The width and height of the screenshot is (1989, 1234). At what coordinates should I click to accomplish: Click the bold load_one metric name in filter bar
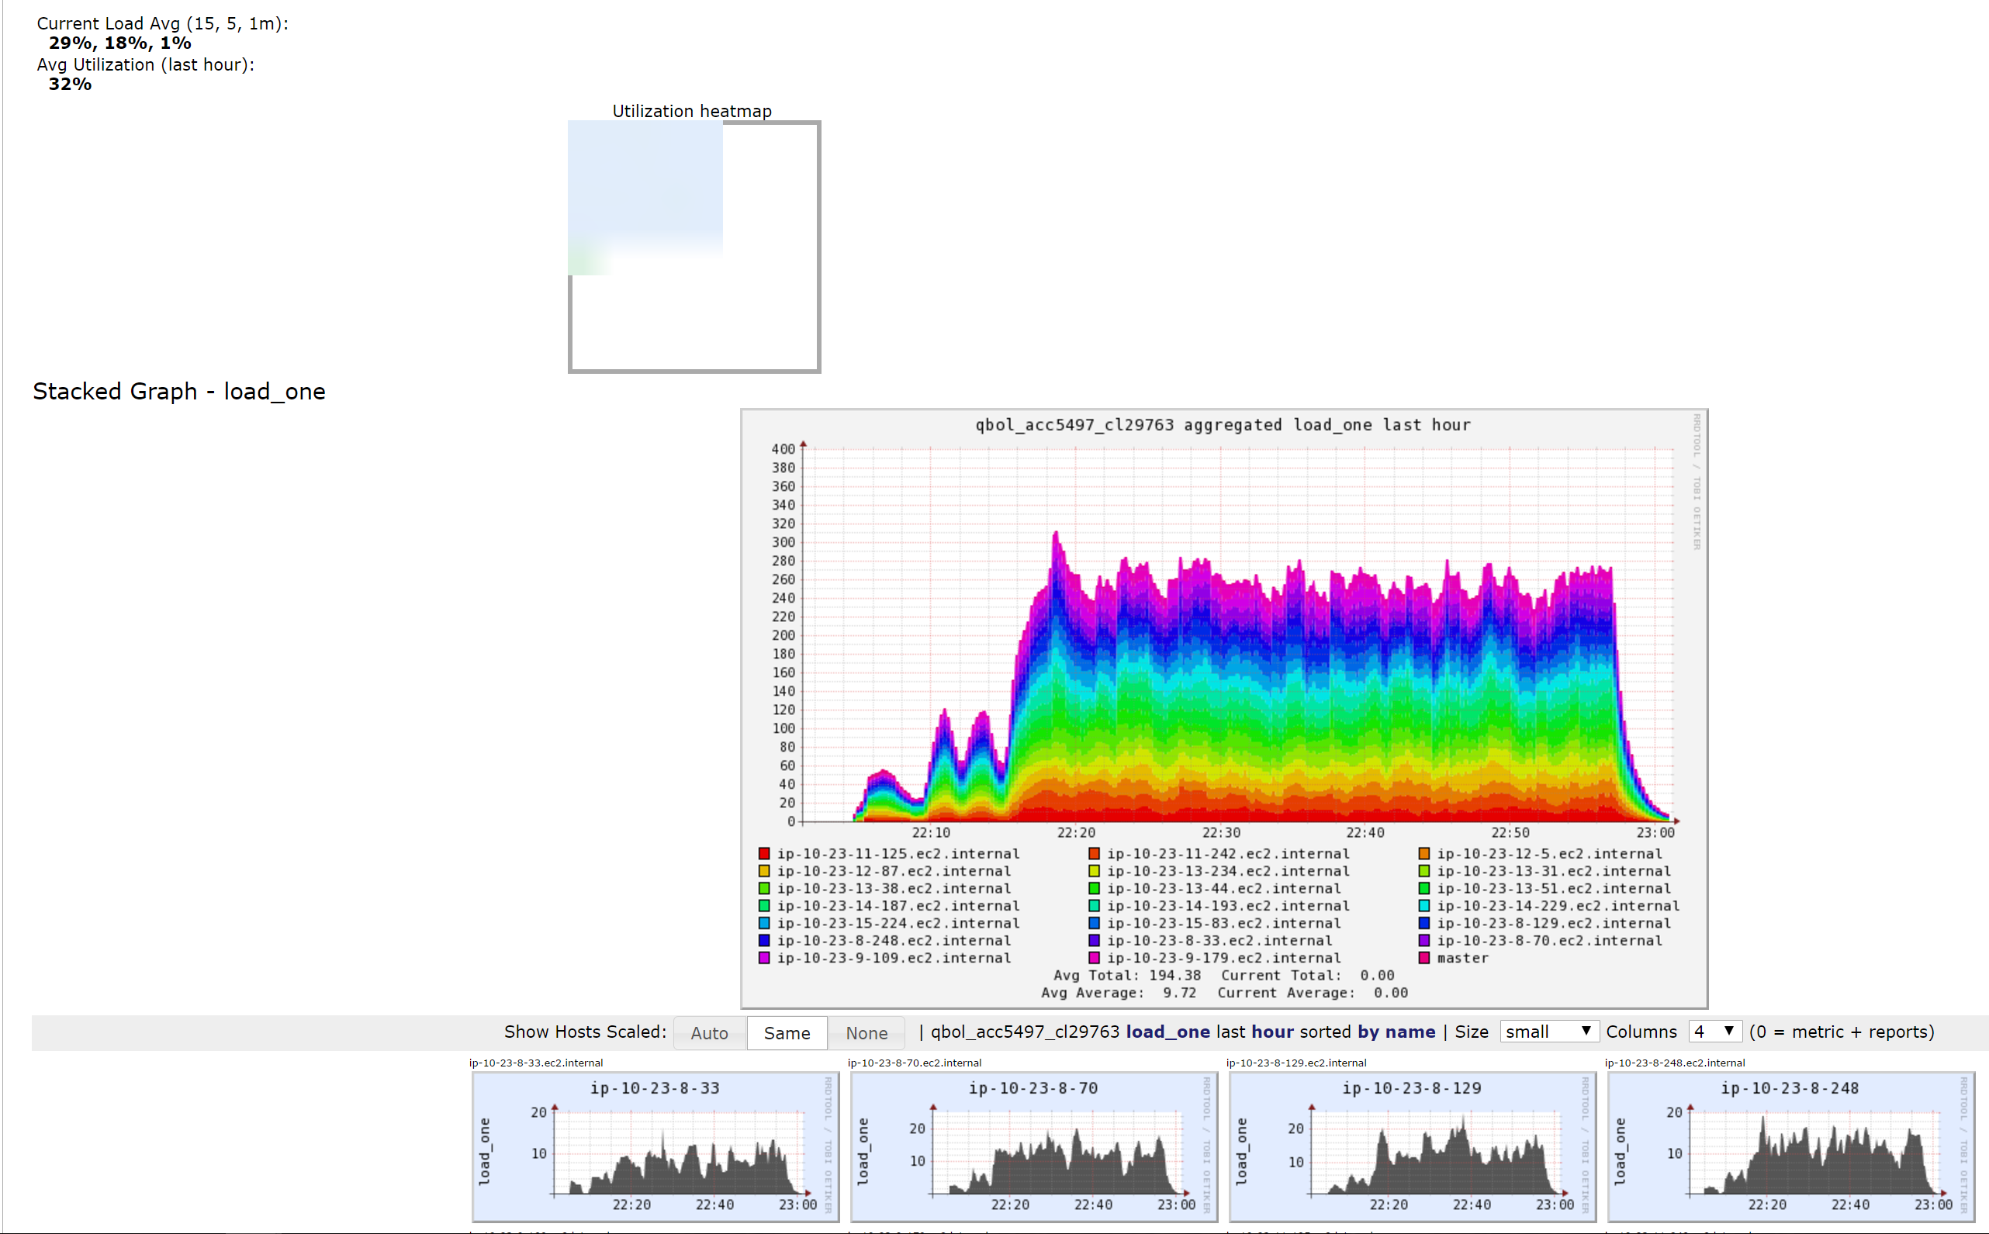pyautogui.click(x=1167, y=1032)
